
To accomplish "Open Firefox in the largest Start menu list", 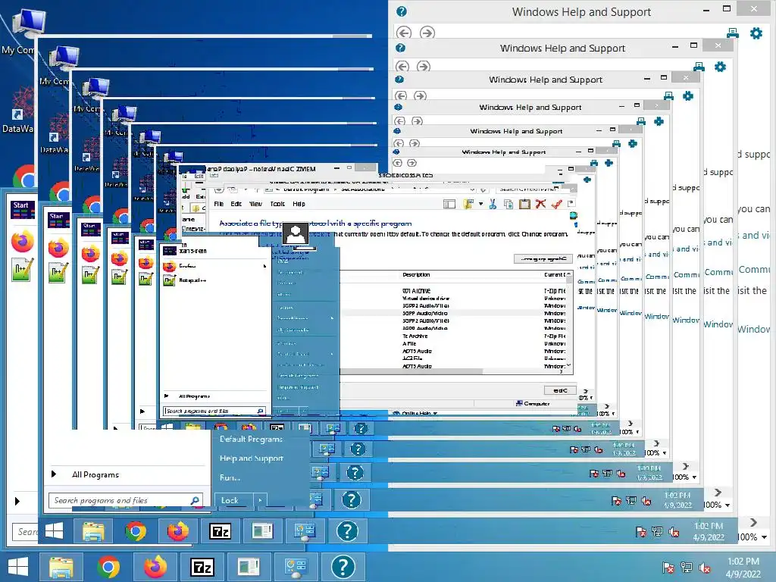I will click(22, 242).
